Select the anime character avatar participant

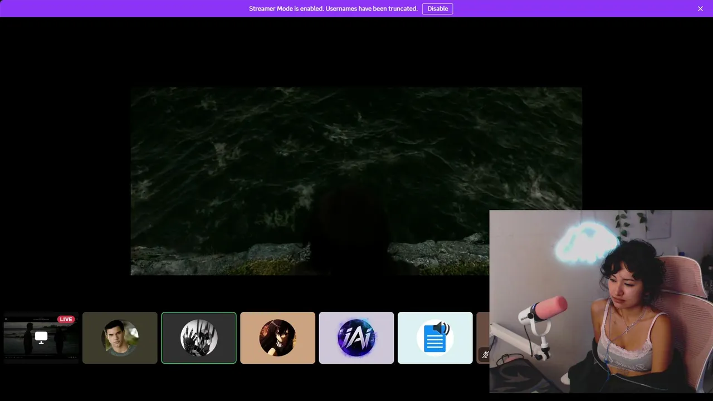(277, 338)
